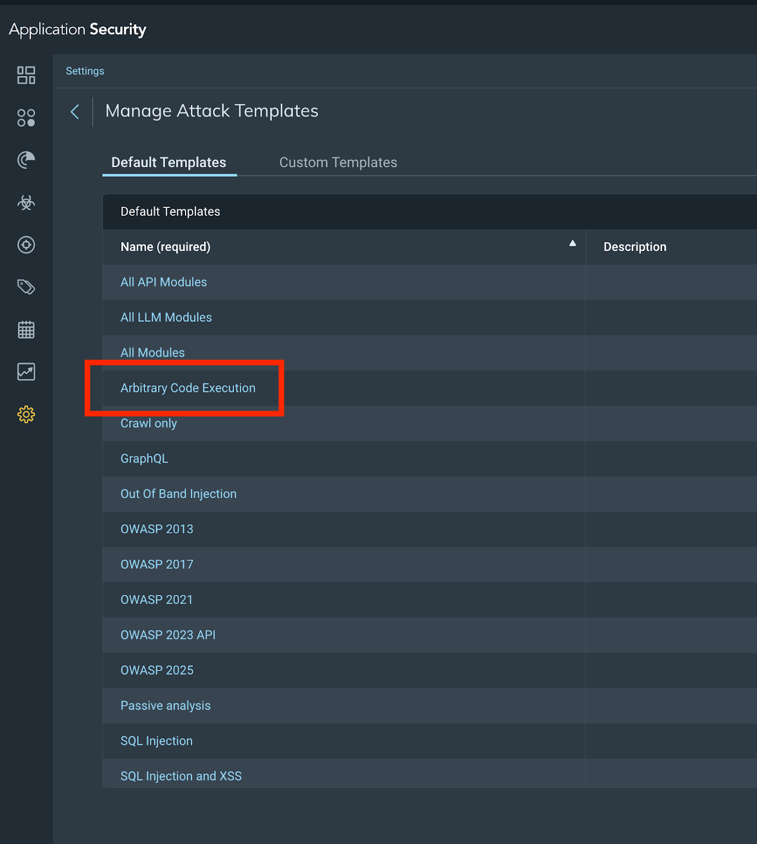The image size is (757, 844).
Task: Select the Default Templates tab
Action: click(x=169, y=162)
